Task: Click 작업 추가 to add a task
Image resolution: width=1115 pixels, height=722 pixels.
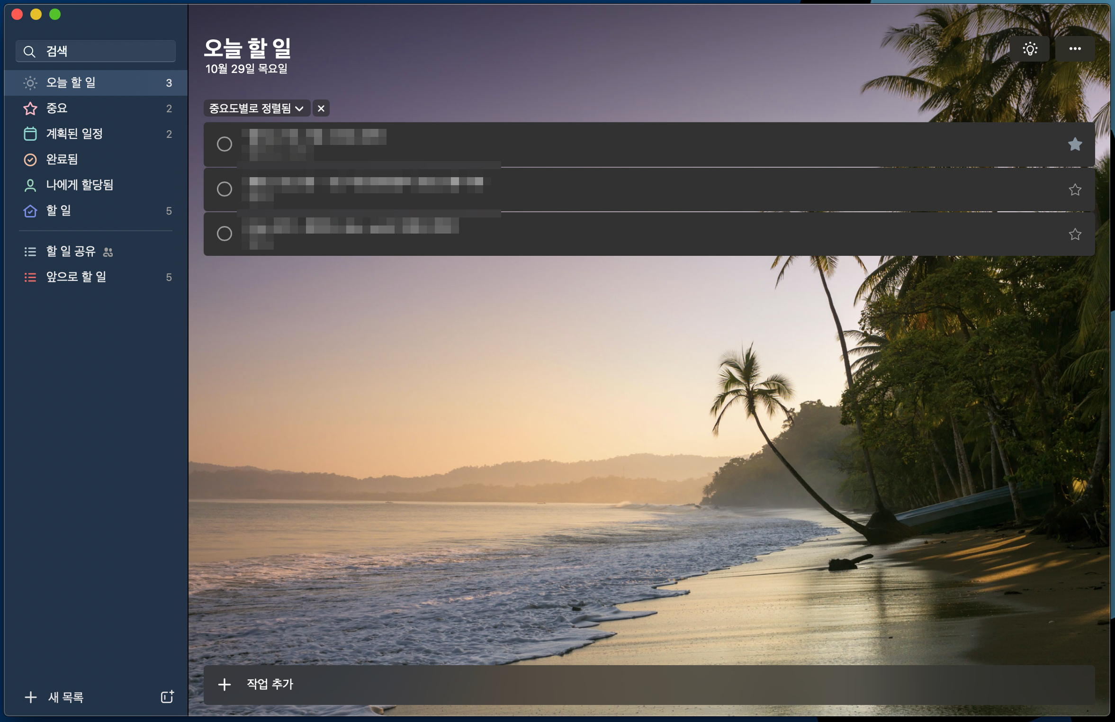Action: pyautogui.click(x=270, y=684)
